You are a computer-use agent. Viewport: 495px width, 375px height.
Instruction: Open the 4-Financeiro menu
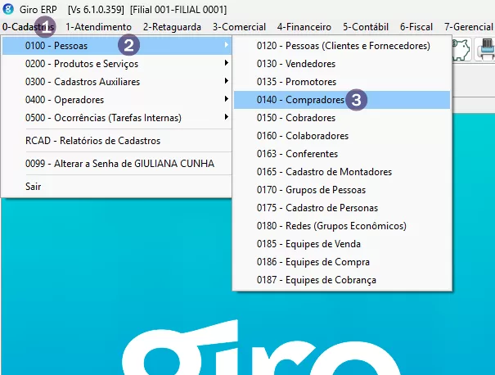(304, 26)
